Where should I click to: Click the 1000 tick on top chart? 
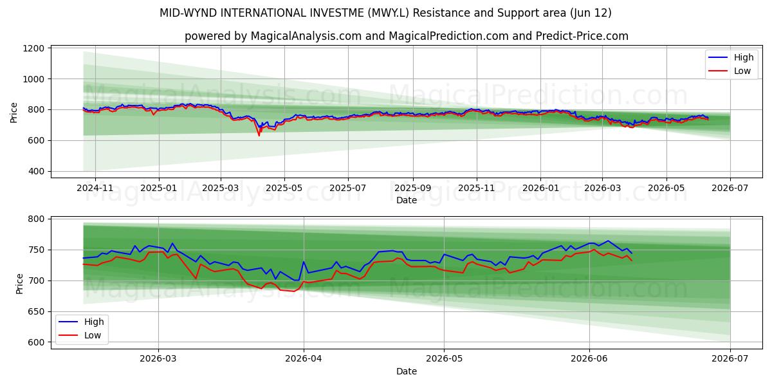pyautogui.click(x=33, y=79)
